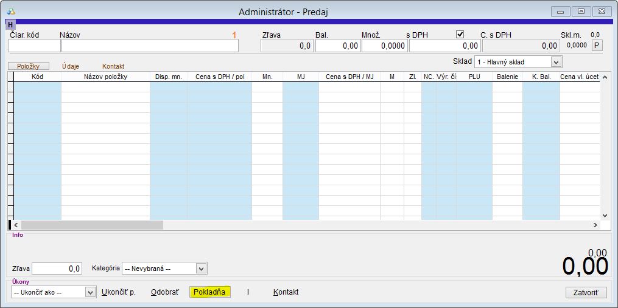Focus the Čiar. kód barcode field
This screenshot has height=308, width=618.
(34, 46)
